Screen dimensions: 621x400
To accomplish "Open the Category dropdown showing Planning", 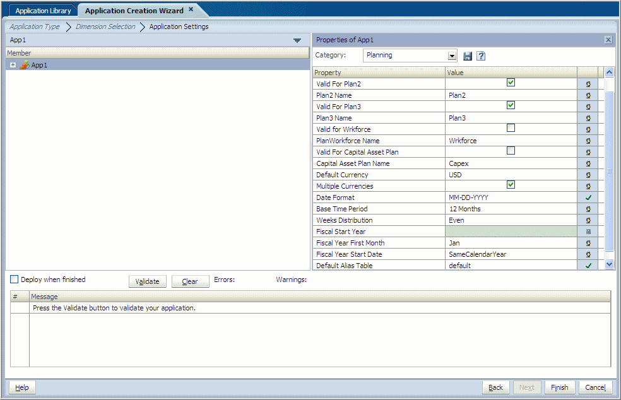I will point(452,56).
